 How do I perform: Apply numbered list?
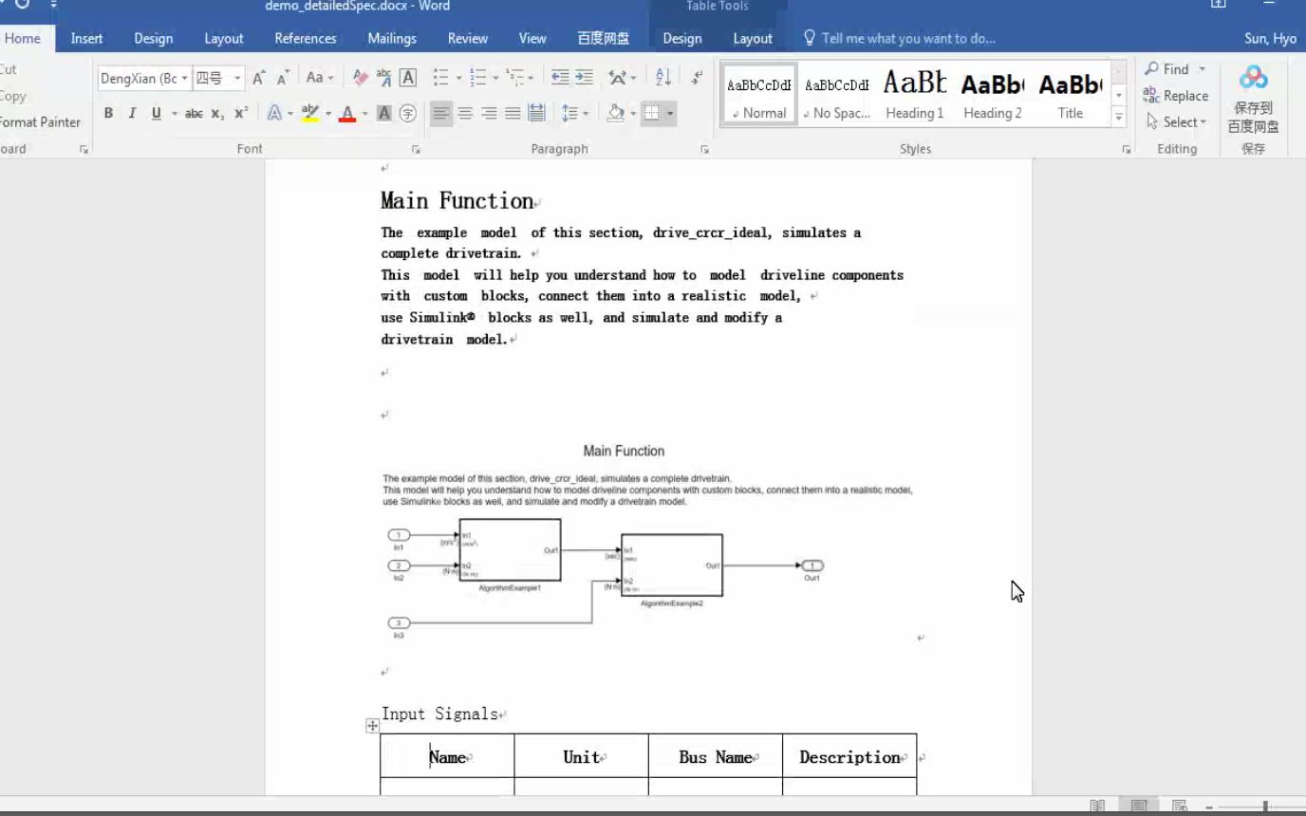coord(477,78)
